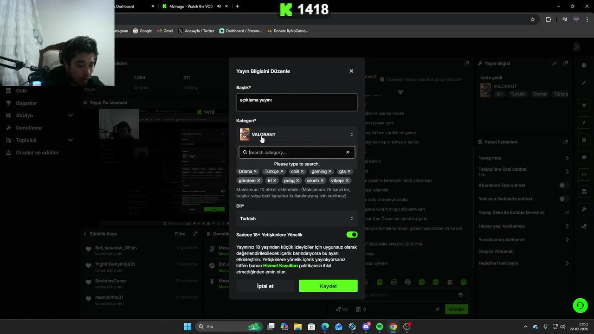
Task: Pop out Etkinlik Akışı panel
Action: click(195, 234)
